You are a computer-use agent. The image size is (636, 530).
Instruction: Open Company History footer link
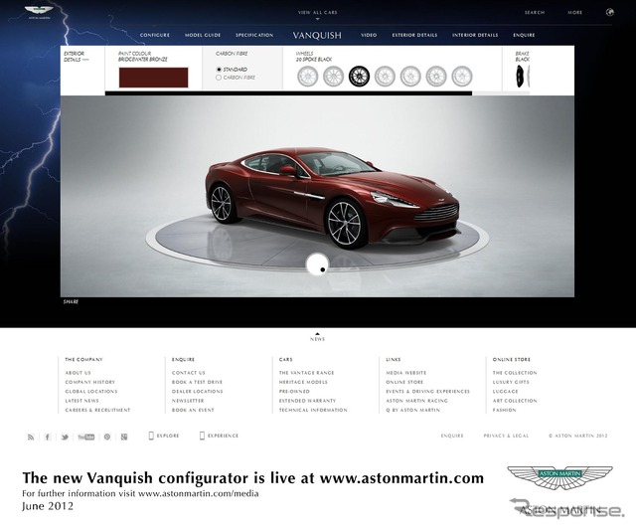[x=90, y=382]
